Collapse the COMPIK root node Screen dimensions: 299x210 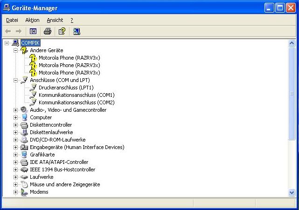click(x=7, y=43)
